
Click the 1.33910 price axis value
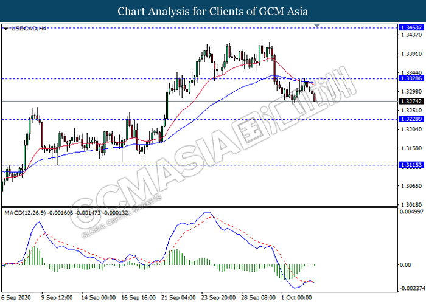point(411,54)
